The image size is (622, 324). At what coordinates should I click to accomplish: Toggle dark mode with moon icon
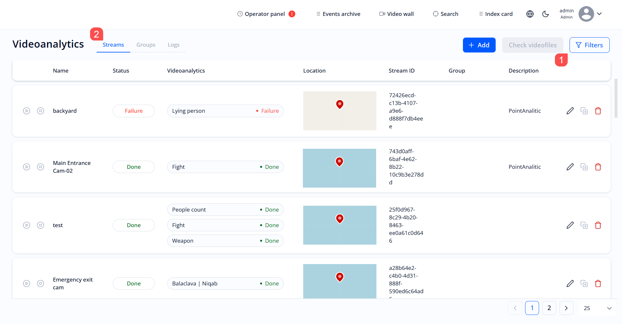(546, 14)
